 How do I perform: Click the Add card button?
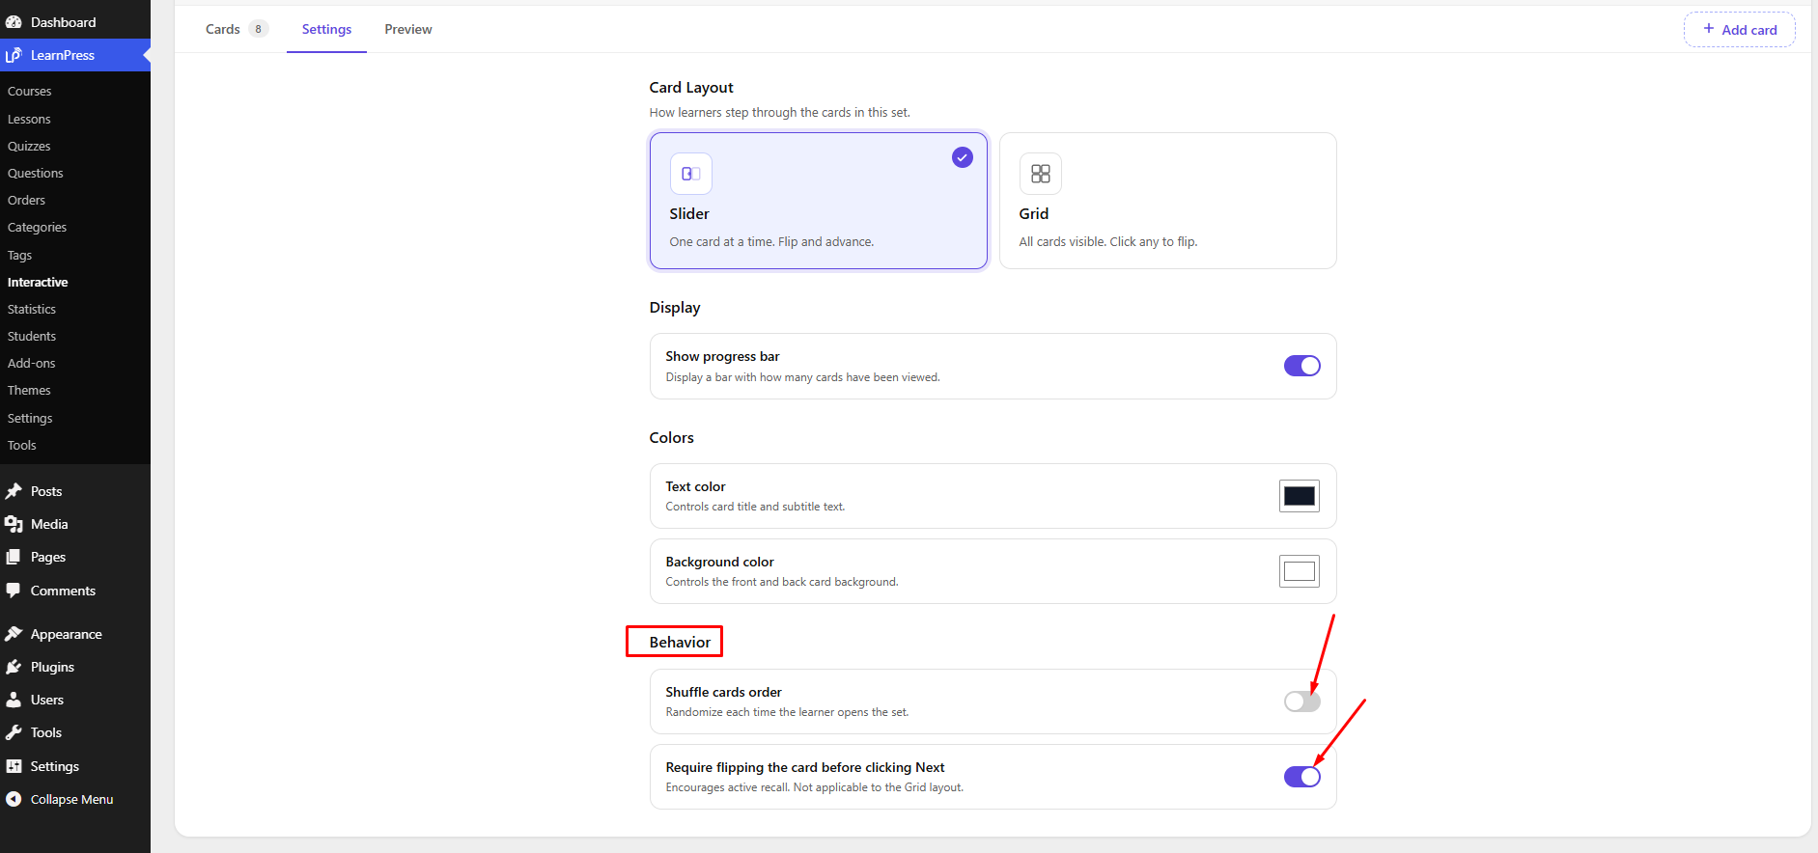(x=1740, y=29)
